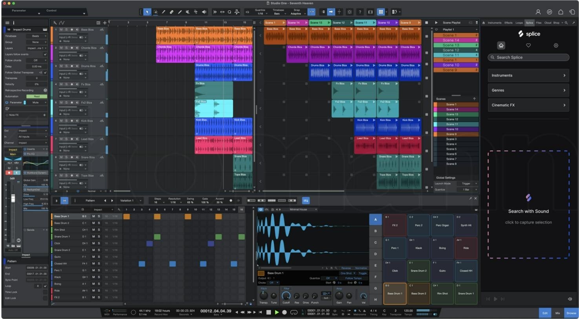579x319 pixels.
Task: Click the browser Home icon
Action: (484, 23)
